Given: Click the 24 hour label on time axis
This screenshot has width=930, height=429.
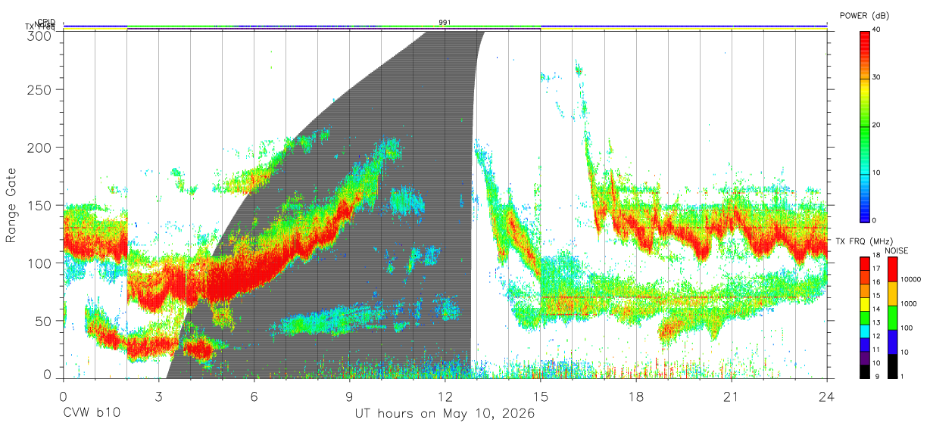Looking at the screenshot, I should pyautogui.click(x=827, y=396).
